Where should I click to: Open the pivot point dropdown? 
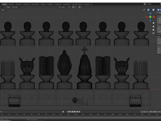click(70, 7)
